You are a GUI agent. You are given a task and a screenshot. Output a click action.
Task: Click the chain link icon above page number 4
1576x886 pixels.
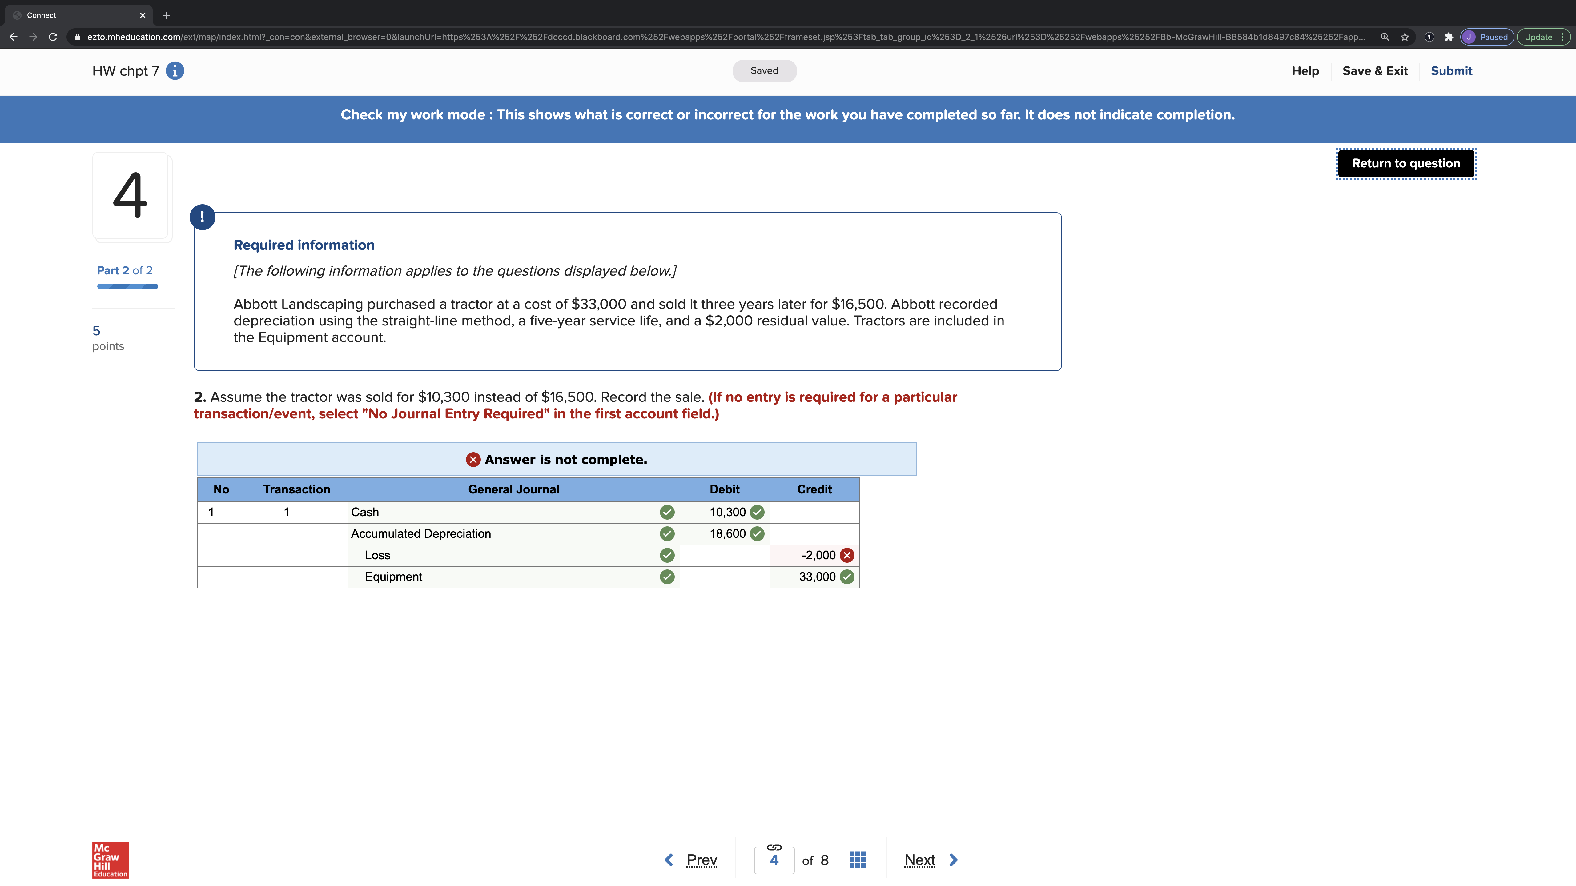point(774,848)
